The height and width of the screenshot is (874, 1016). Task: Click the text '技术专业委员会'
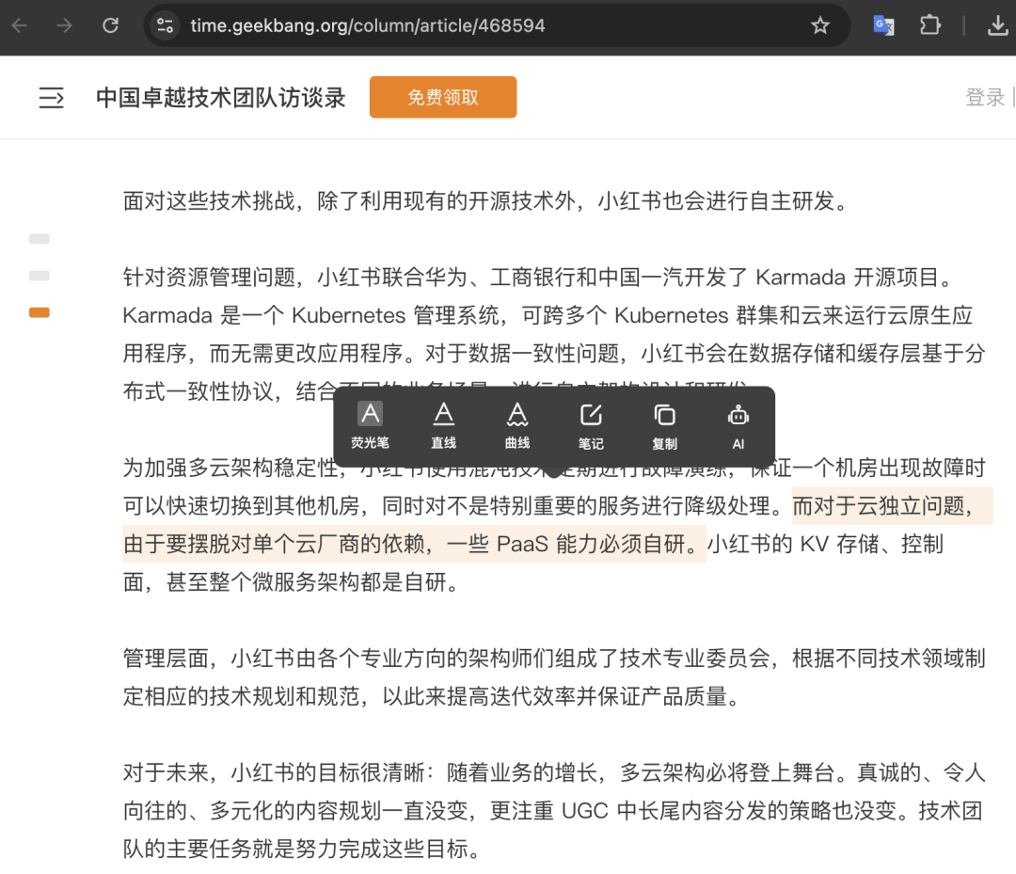[694, 659]
